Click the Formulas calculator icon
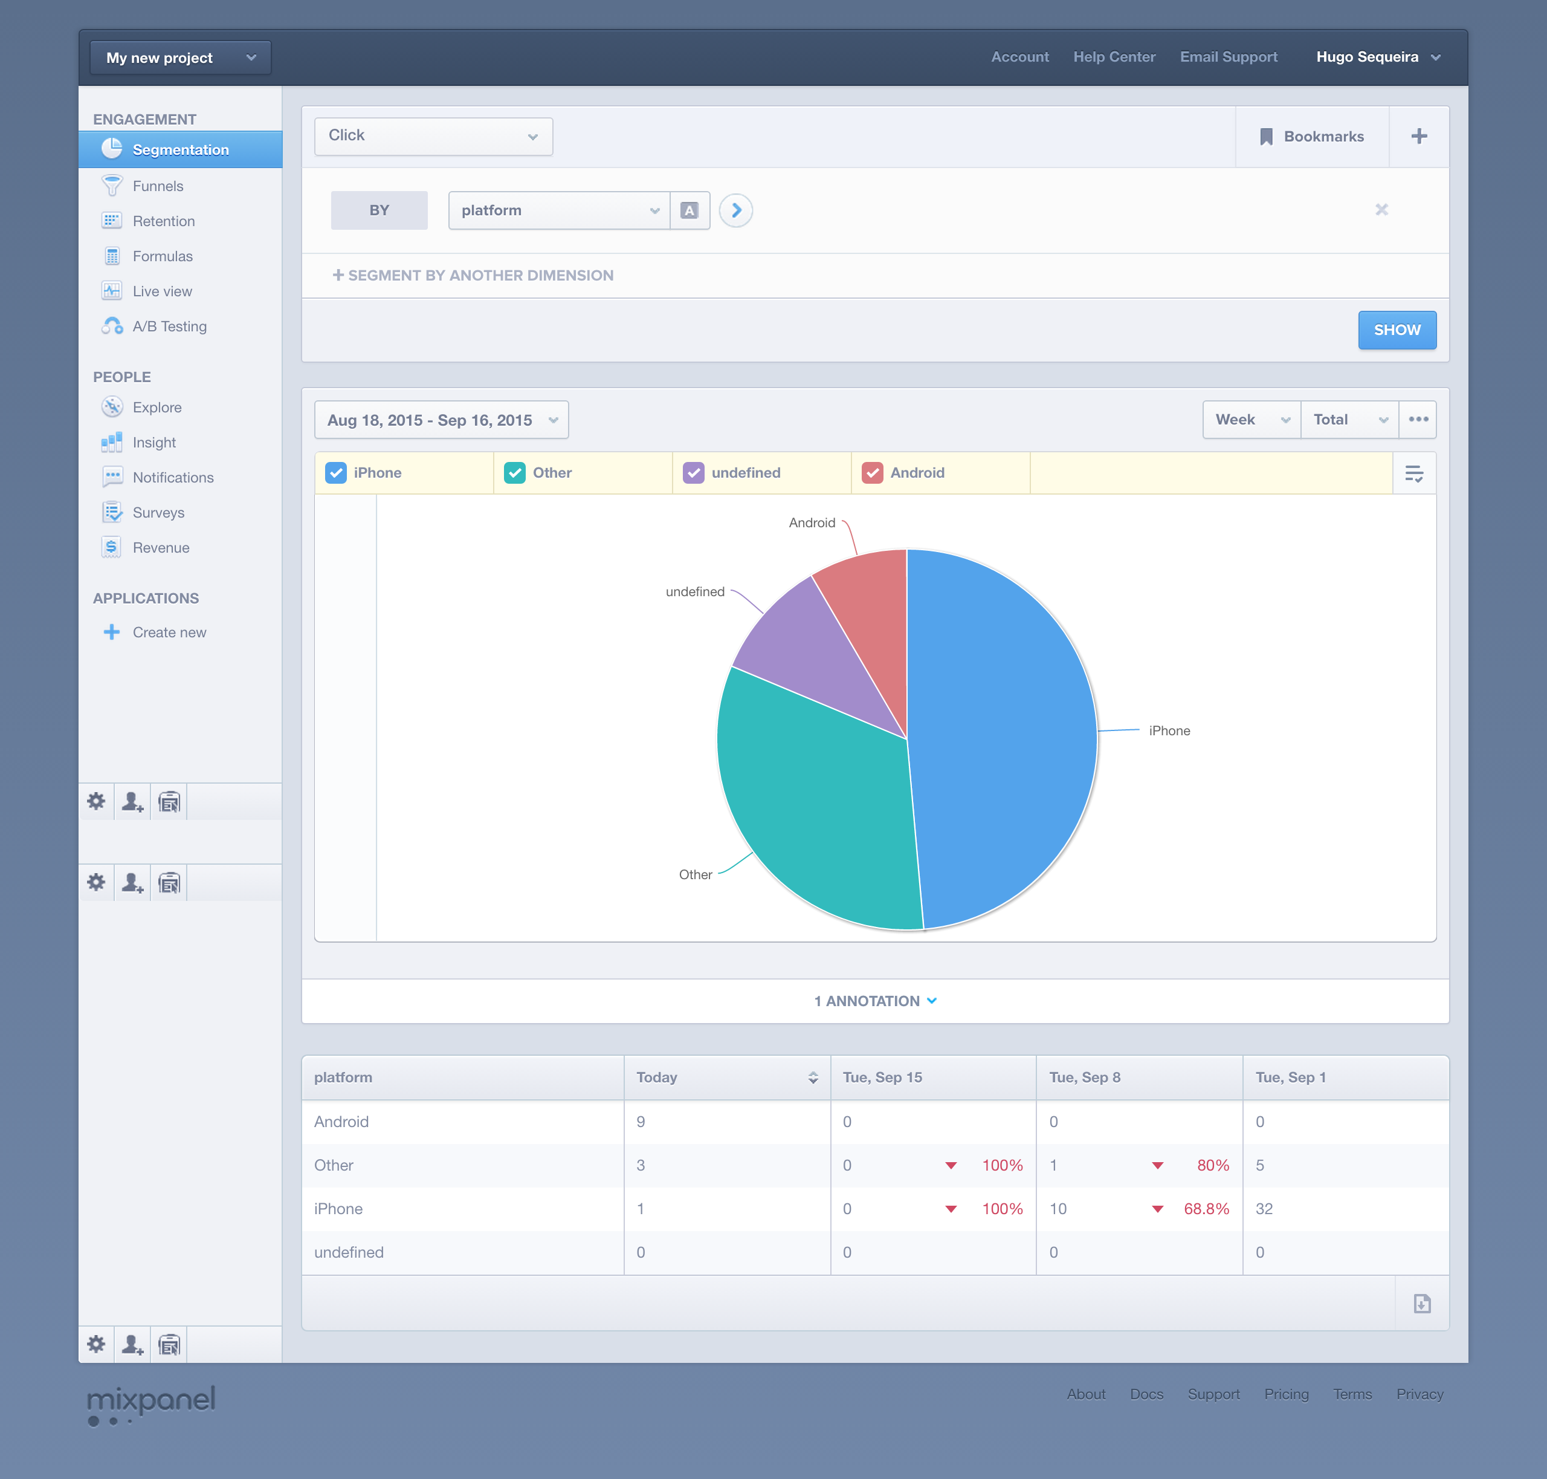1547x1479 pixels. 112,256
